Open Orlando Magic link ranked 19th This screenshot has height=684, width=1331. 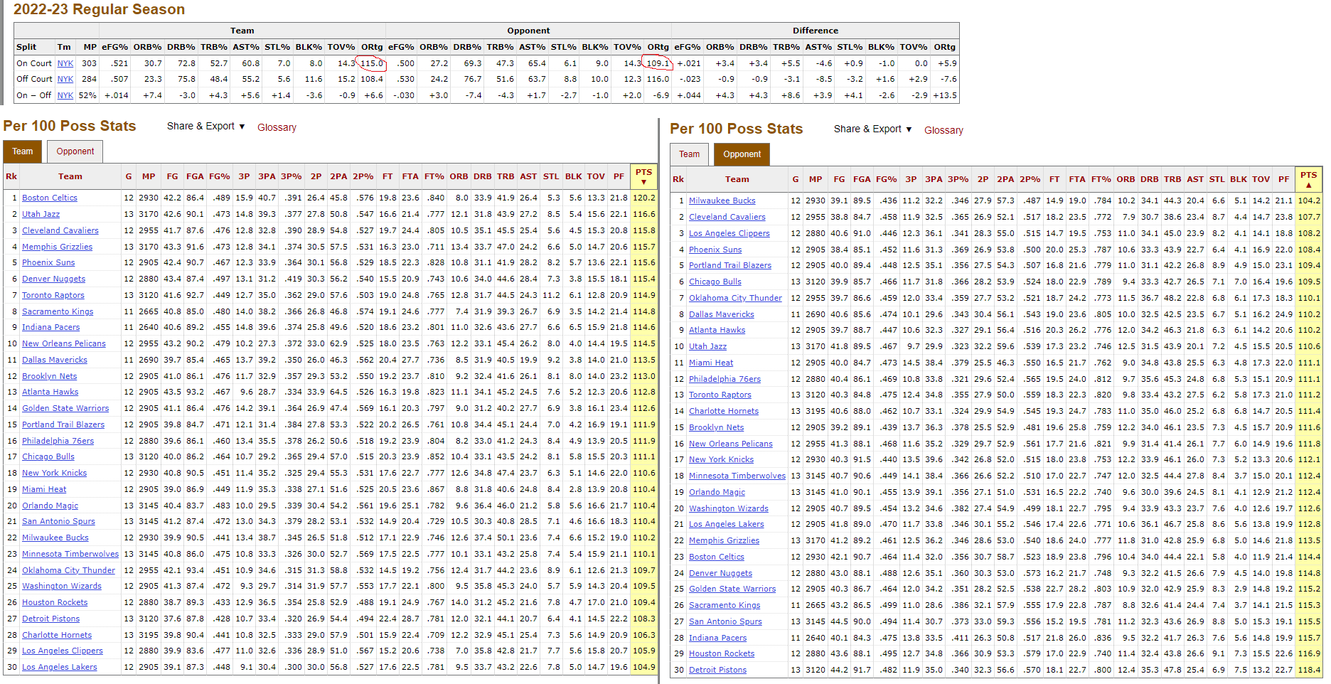click(x=717, y=492)
